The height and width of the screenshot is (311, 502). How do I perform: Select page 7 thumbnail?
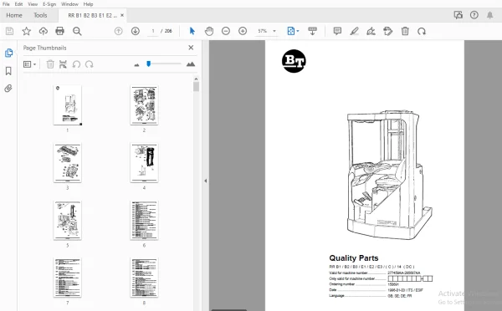[67, 278]
